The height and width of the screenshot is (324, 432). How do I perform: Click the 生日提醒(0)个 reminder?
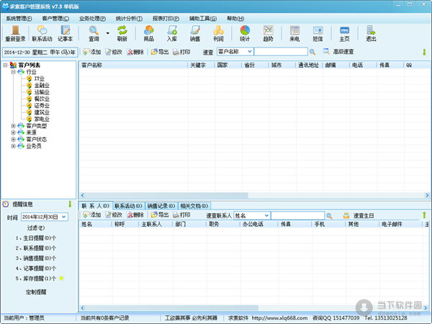(36, 238)
